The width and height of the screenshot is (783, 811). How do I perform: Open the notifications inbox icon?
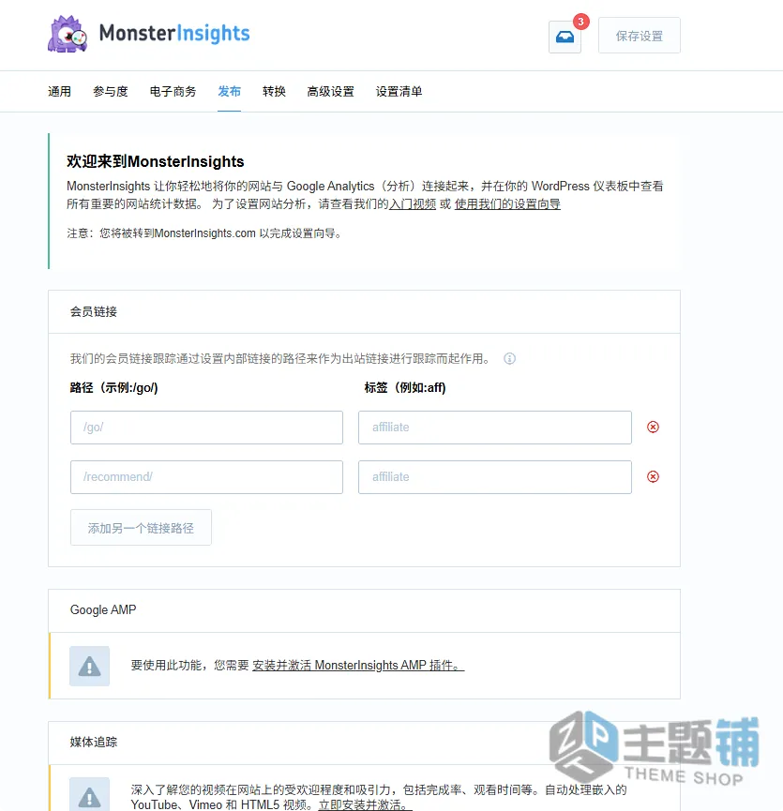565,38
